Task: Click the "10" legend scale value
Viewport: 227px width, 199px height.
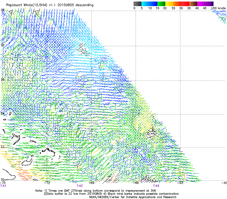Action: tap(150, 8)
